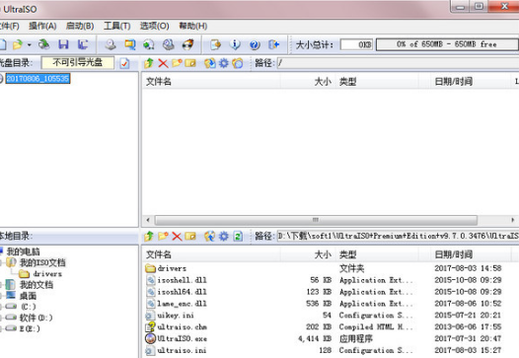The width and height of the screenshot is (519, 358).
Task: Select isoshell.dll file row
Action: 331,280
